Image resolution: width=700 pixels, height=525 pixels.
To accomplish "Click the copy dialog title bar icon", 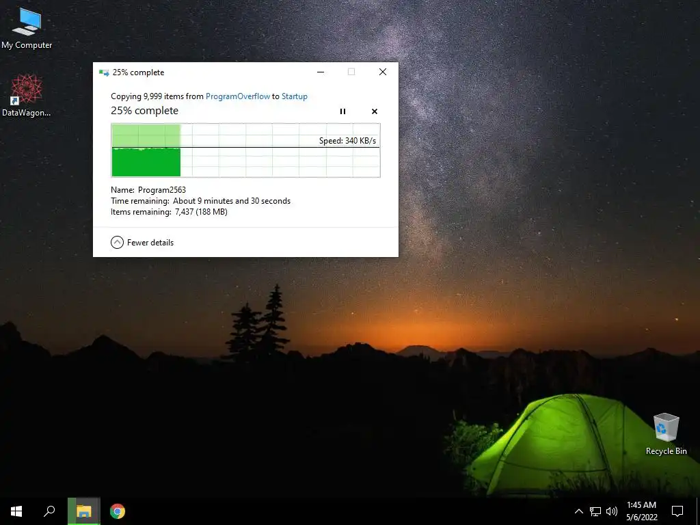I will 104,72.
